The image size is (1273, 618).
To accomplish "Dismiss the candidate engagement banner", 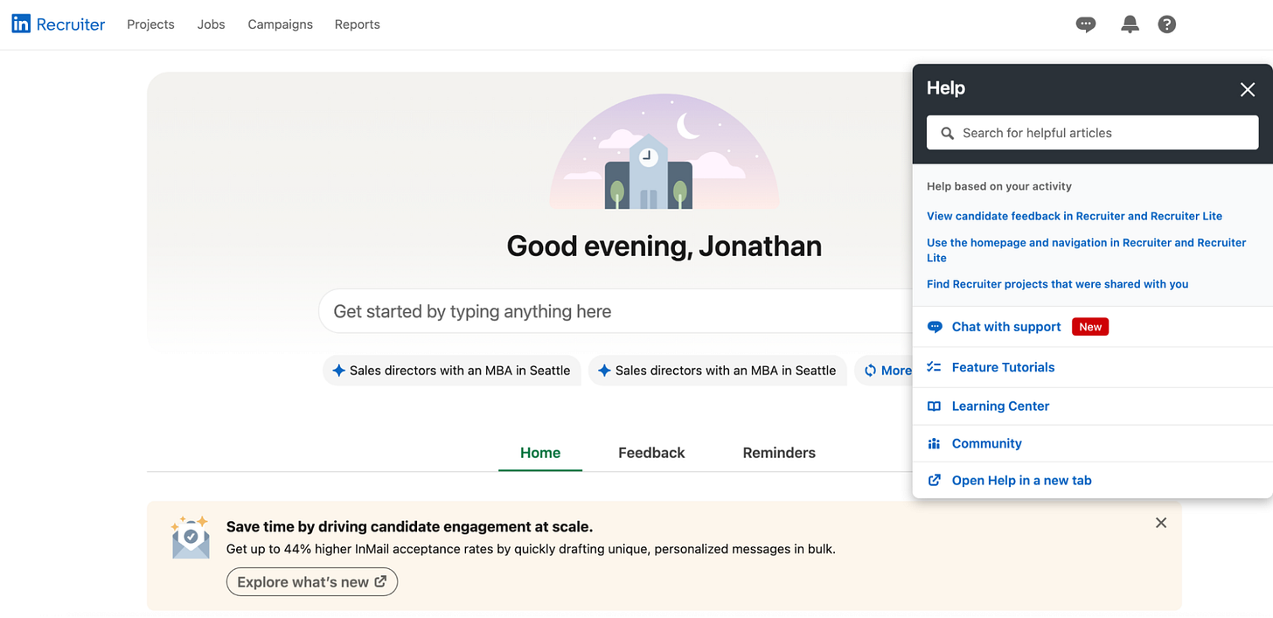I will click(x=1161, y=523).
